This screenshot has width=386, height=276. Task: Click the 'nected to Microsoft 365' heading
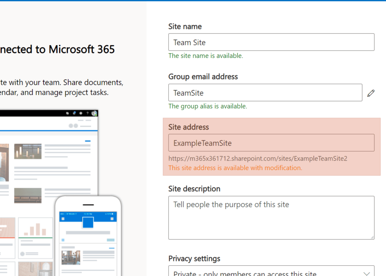[57, 49]
